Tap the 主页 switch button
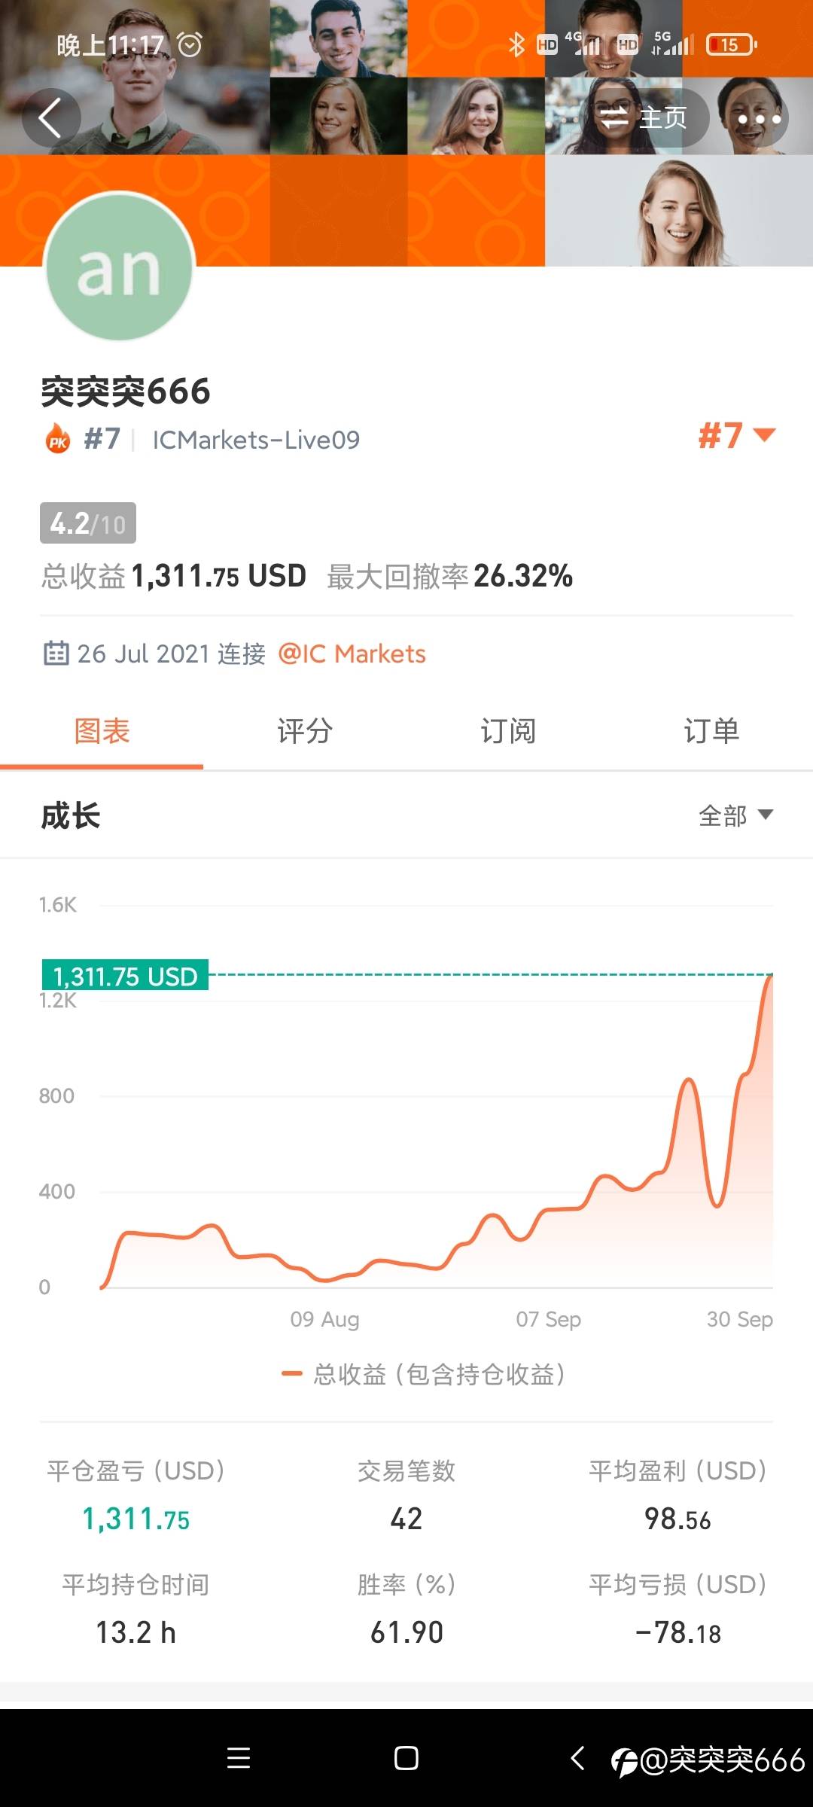The height and width of the screenshot is (1807, 813). click(642, 118)
